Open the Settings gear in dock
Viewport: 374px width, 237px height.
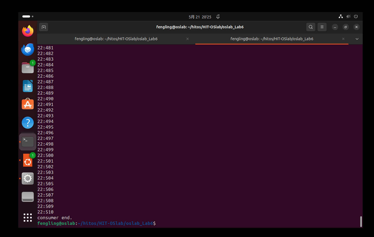click(28, 178)
